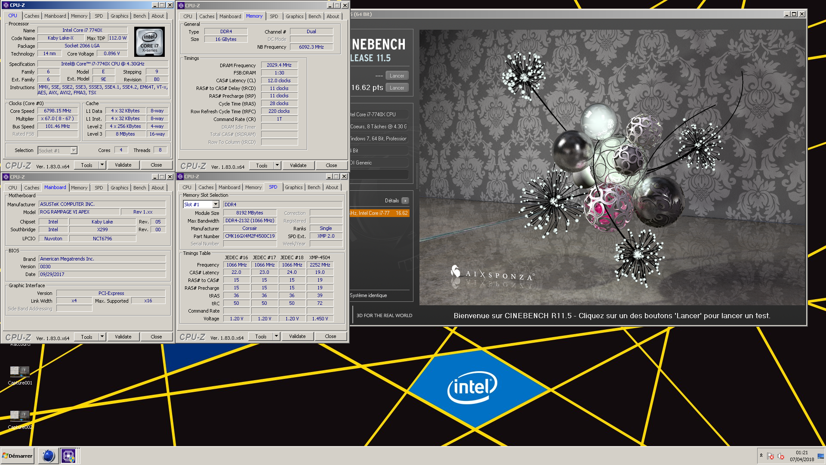826x465 pixels.
Task: Click CPU-Z title icon in Mainboard window
Action: [x=6, y=177]
